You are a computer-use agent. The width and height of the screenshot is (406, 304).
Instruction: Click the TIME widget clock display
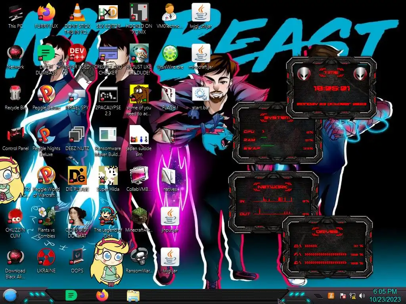[x=332, y=88]
